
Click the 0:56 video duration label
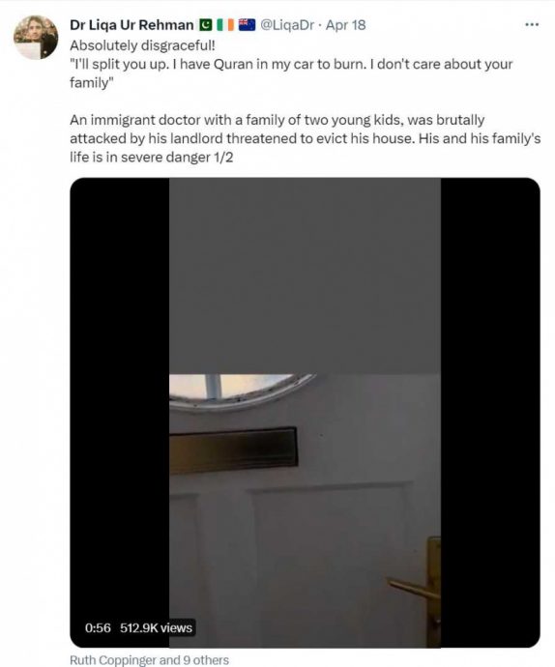tap(98, 628)
